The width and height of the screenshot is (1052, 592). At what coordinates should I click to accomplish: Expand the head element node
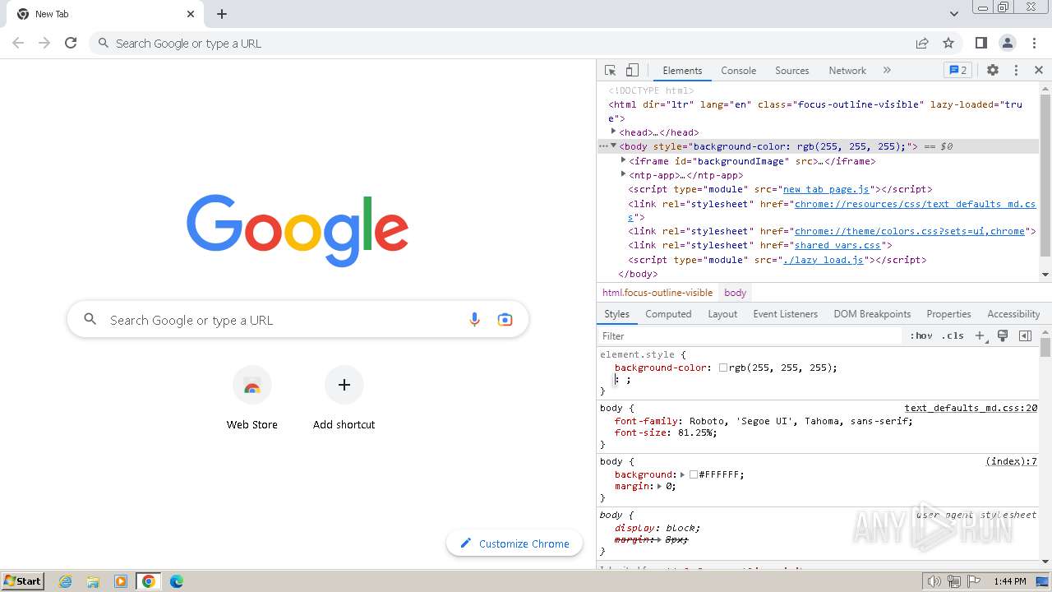coord(613,132)
